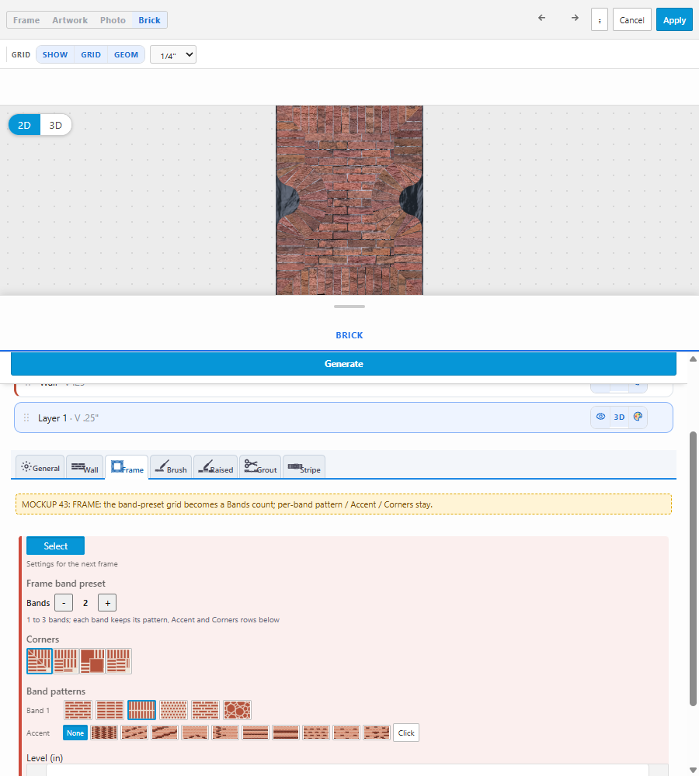This screenshot has height=776, width=699.
Task: Select the fifth Band 1 mixed bond pattern
Action: pyautogui.click(x=205, y=710)
